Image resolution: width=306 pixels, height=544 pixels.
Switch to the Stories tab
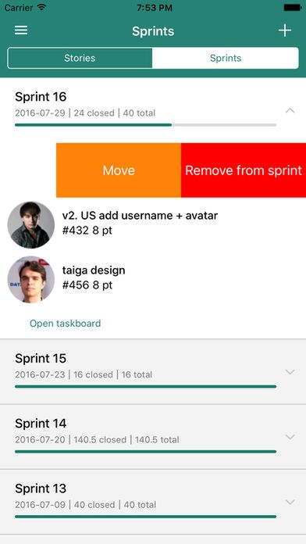pos(80,58)
